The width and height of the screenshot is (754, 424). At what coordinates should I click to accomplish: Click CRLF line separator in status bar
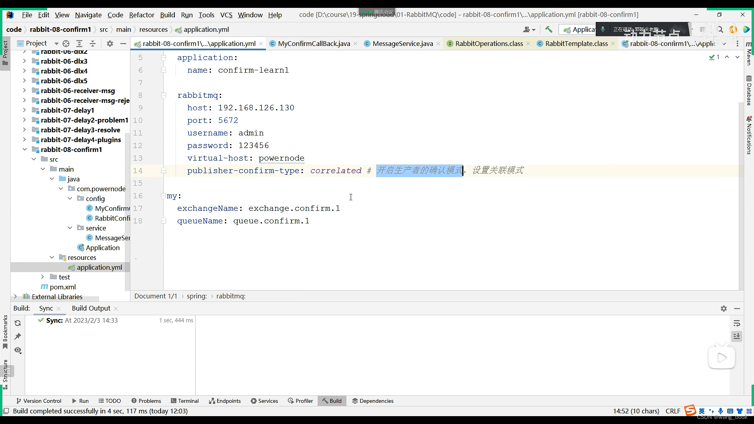673,411
